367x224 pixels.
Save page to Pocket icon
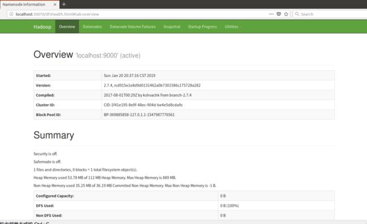click(278, 14)
